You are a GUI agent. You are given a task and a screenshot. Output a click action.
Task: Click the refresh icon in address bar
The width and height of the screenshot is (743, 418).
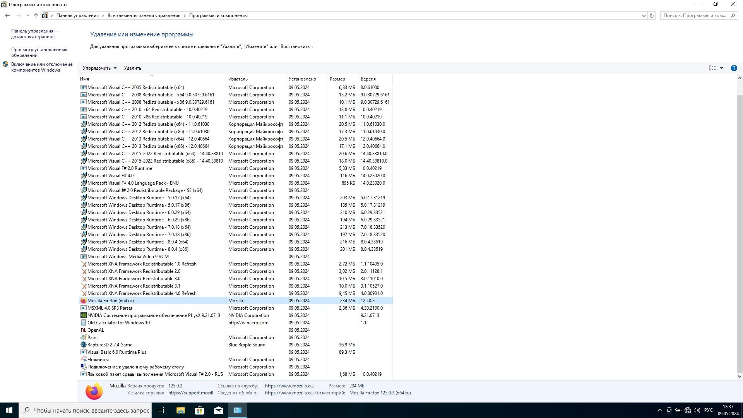pyautogui.click(x=652, y=15)
